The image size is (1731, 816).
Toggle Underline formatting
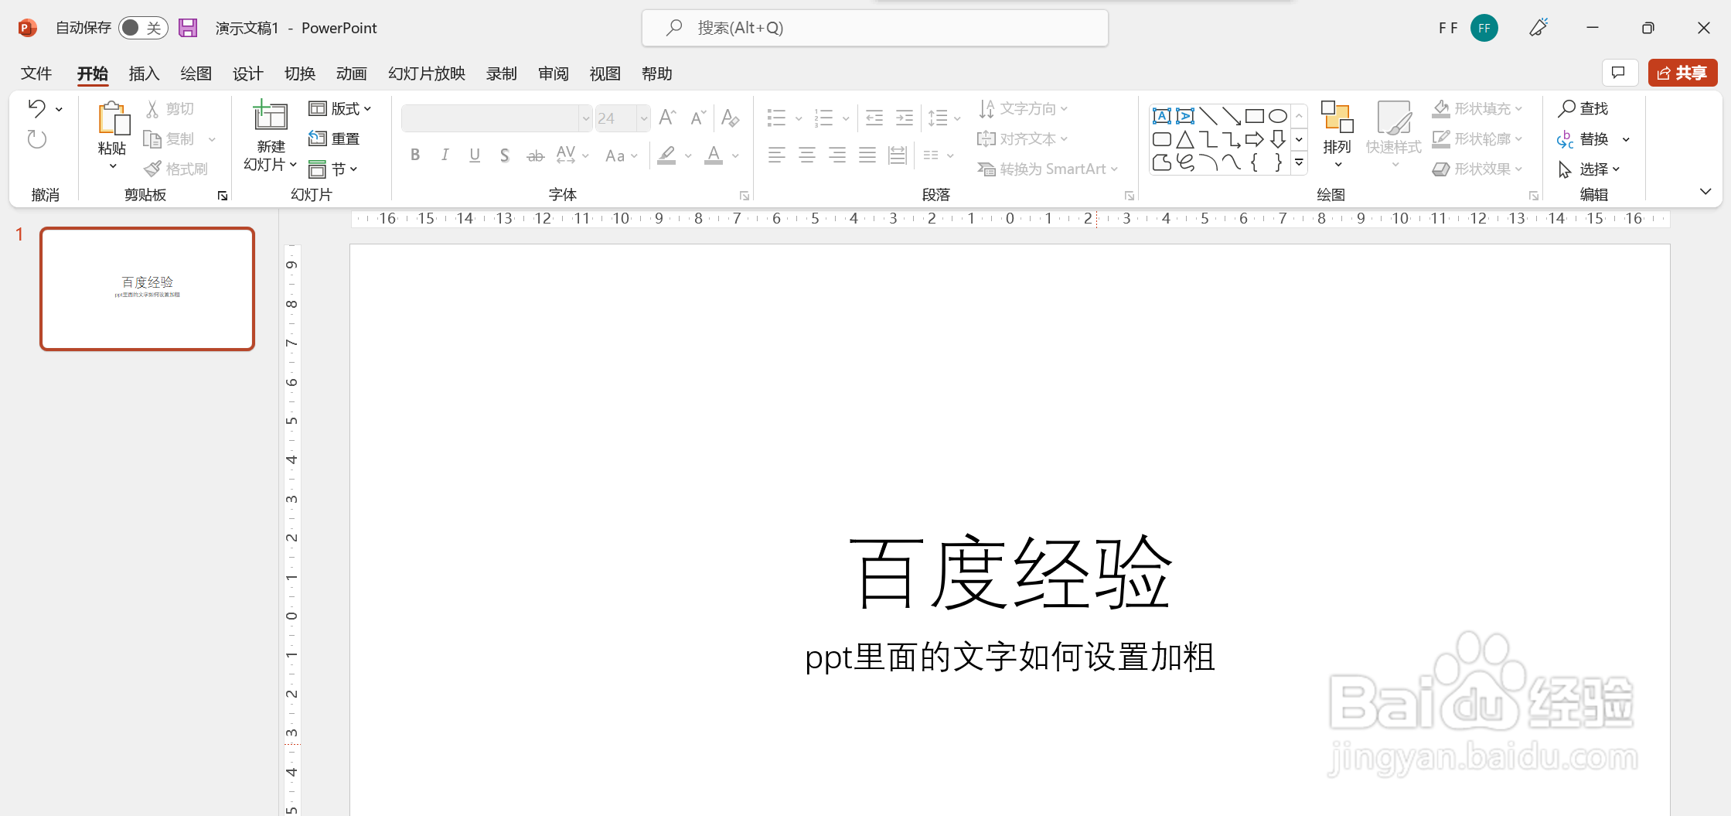[x=475, y=155]
